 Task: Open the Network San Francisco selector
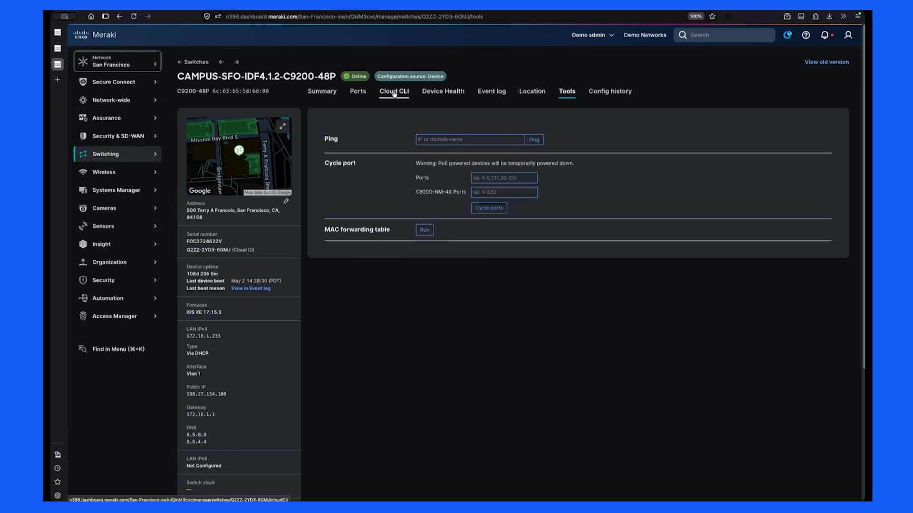point(117,61)
